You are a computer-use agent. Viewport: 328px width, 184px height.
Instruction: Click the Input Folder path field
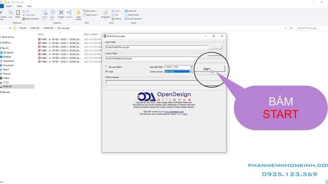point(157,48)
